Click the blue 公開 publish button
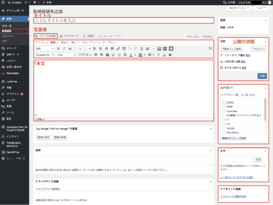The image size is (273, 205). click(x=262, y=76)
